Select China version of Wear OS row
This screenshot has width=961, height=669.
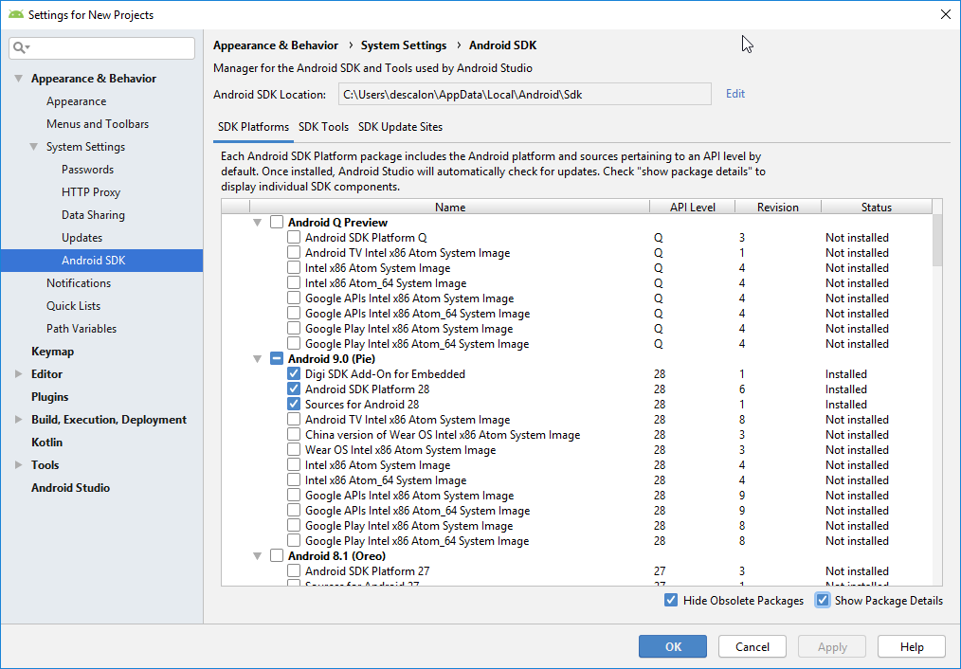[x=577, y=434]
